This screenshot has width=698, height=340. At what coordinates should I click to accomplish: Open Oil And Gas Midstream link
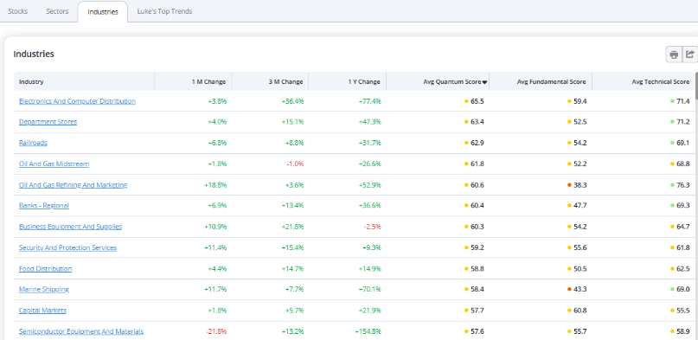coord(54,164)
